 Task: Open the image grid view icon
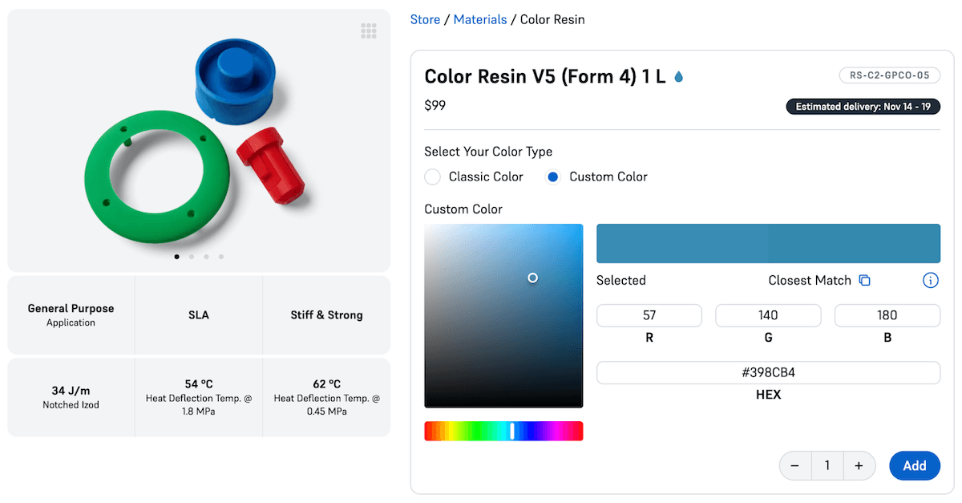click(x=369, y=31)
